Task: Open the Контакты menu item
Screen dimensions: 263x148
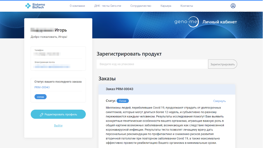Action: tap(187, 6)
